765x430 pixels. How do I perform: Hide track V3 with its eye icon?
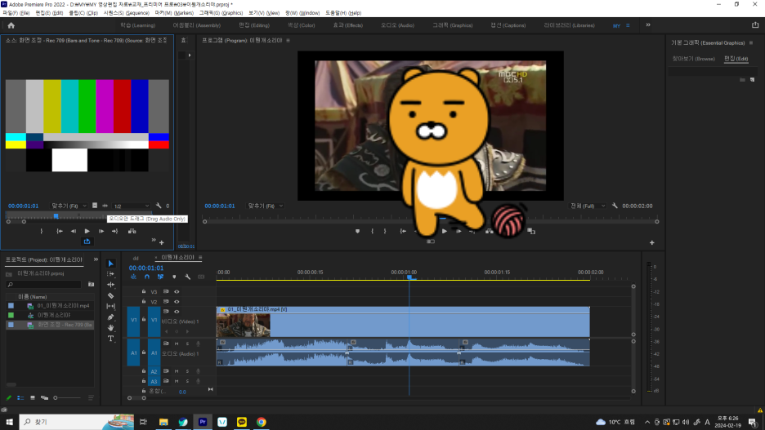[x=177, y=292]
